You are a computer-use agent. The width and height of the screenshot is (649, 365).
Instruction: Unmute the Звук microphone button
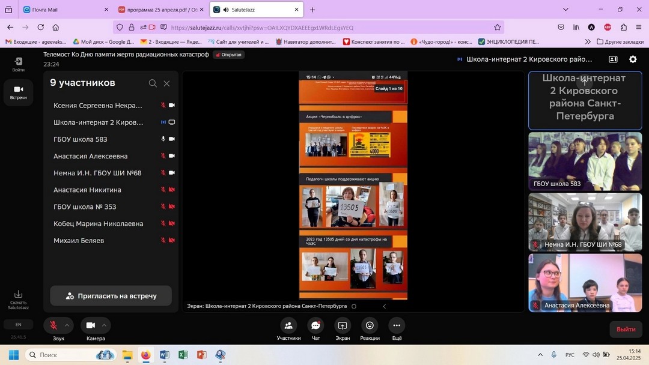53,325
